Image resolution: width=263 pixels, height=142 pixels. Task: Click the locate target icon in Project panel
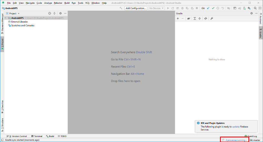(49, 13)
